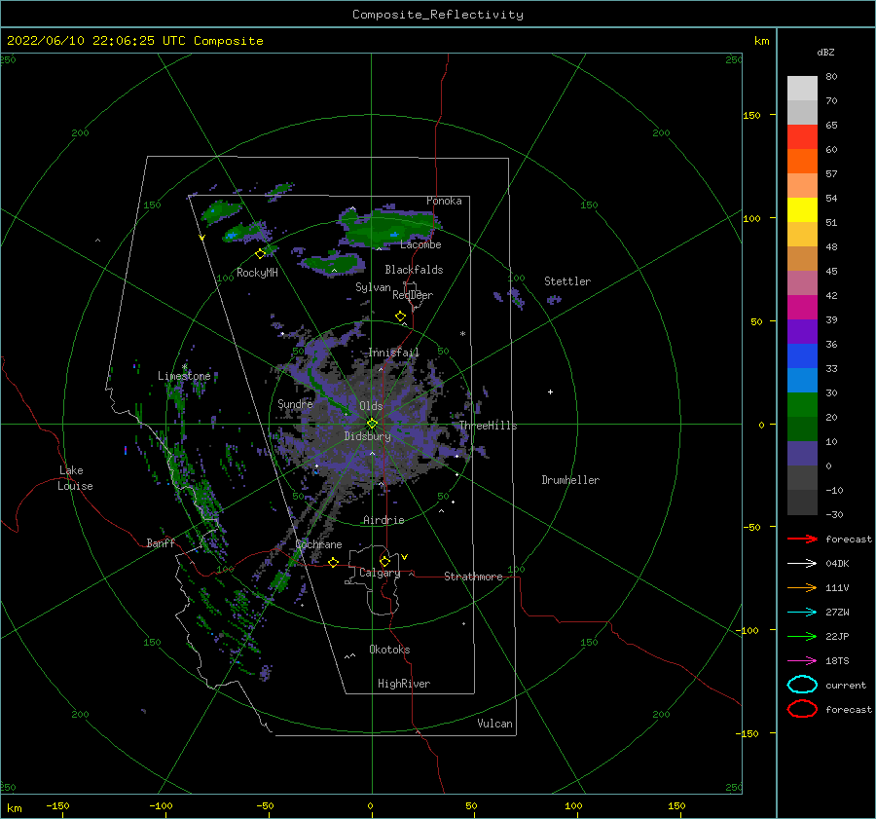The width and height of the screenshot is (876, 819).
Task: Click the Lake Louise label
Action: click(x=75, y=478)
